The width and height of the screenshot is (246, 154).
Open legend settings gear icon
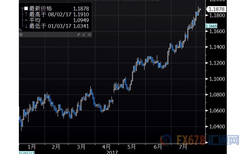pos(21,35)
